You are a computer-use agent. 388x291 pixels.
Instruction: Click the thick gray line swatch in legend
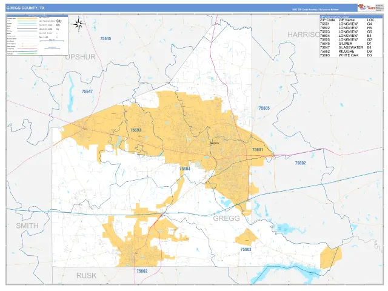(x=27, y=28)
